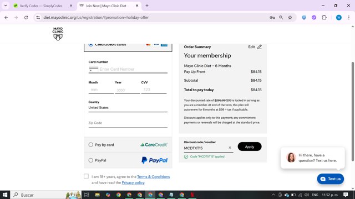Open File Explorer from the taskbar

[98, 195]
